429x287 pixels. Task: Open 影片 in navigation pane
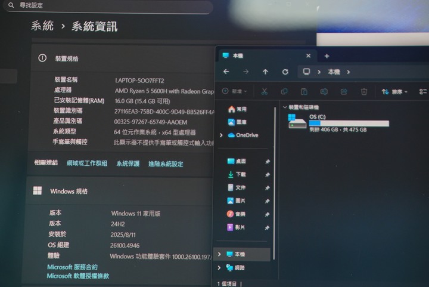[236, 227]
